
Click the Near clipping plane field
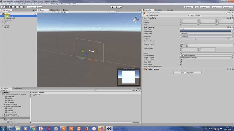click(x=208, y=44)
